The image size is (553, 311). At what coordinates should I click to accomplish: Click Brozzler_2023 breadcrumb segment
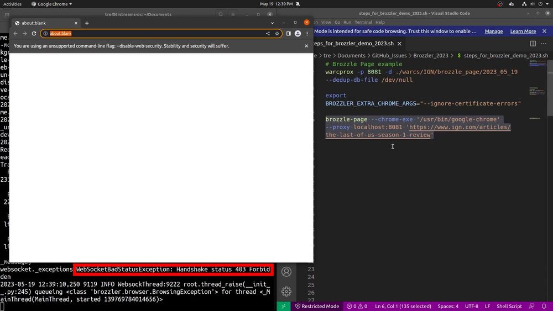coord(431,56)
